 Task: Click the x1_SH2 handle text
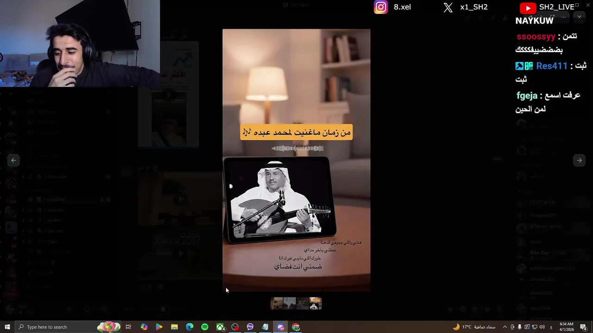[x=474, y=7]
